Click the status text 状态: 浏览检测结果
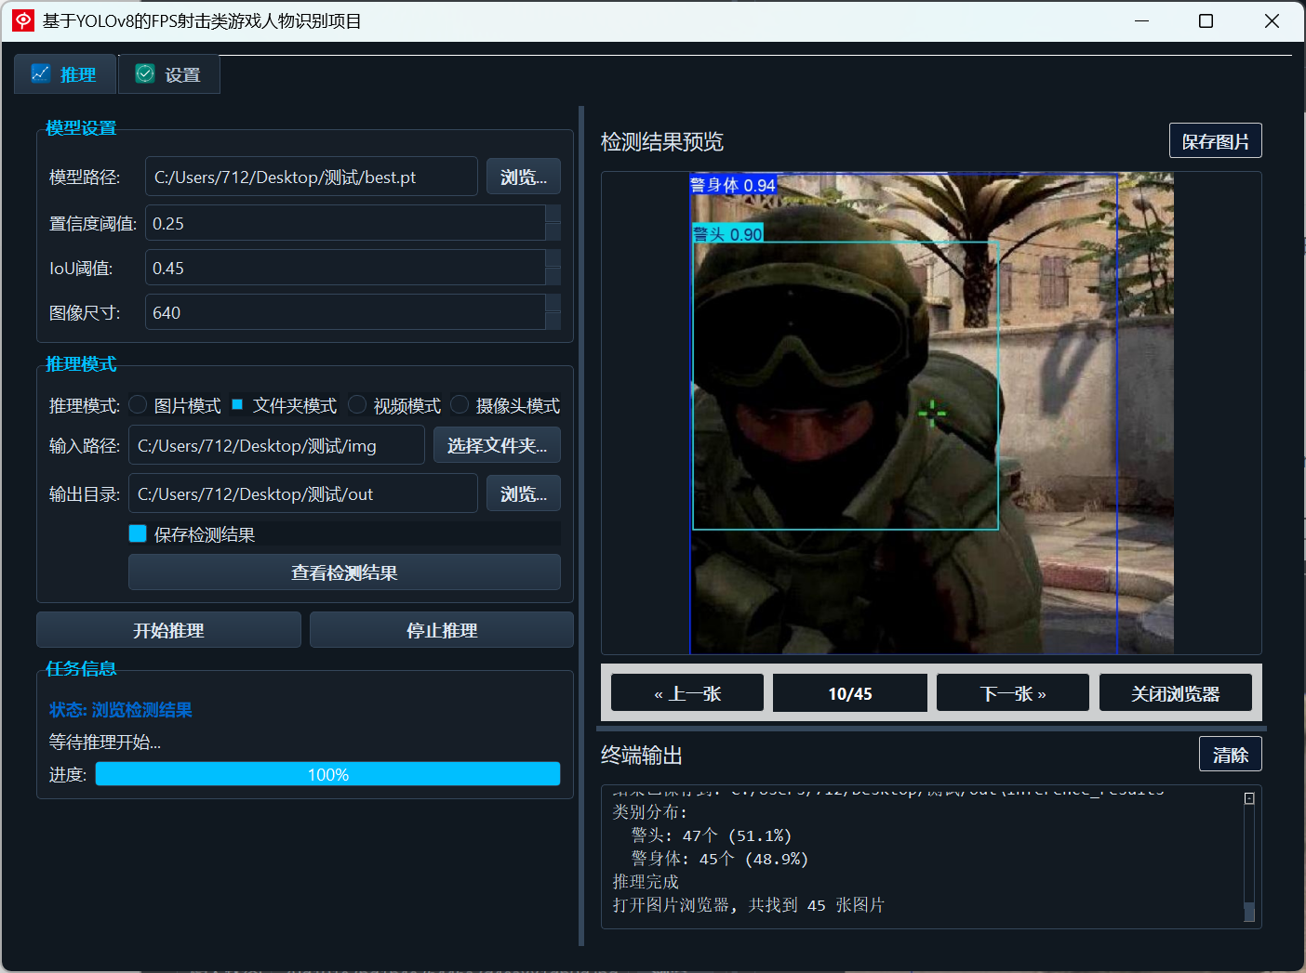 click(121, 710)
